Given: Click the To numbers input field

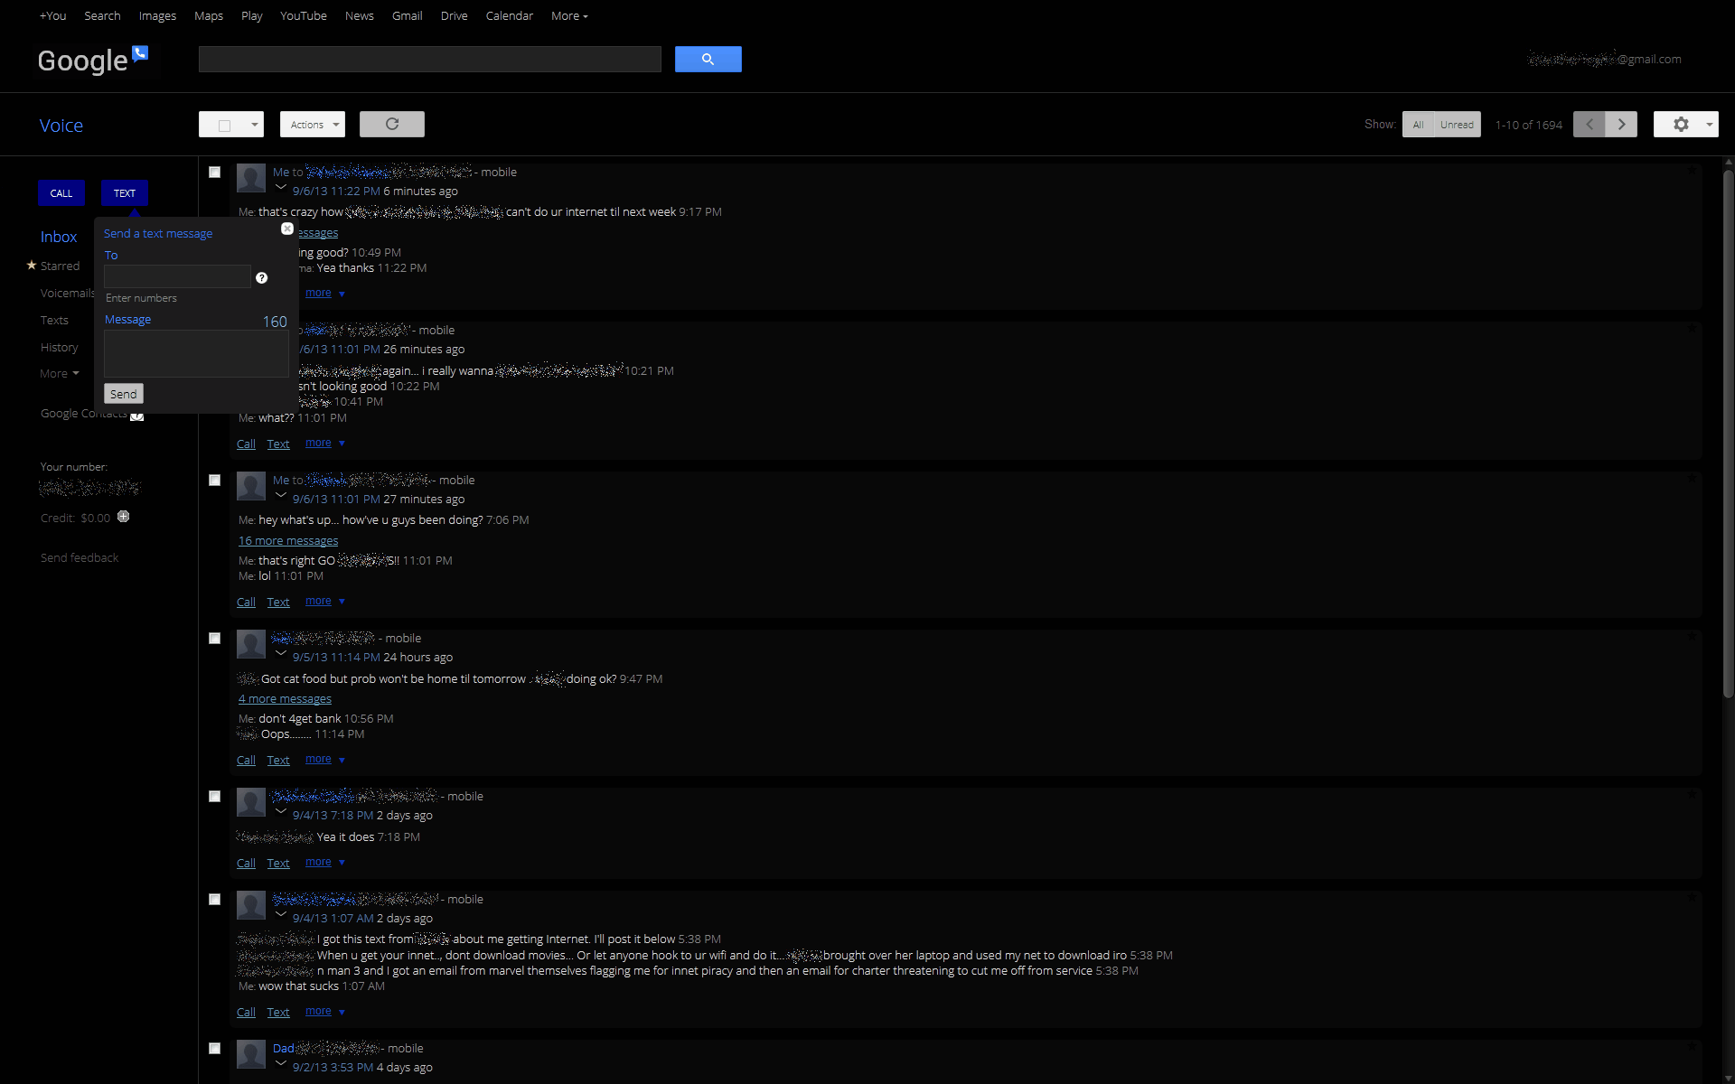Looking at the screenshot, I should pyautogui.click(x=177, y=276).
